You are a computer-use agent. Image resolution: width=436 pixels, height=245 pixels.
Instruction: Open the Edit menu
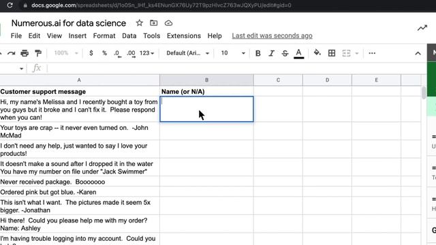tap(34, 36)
